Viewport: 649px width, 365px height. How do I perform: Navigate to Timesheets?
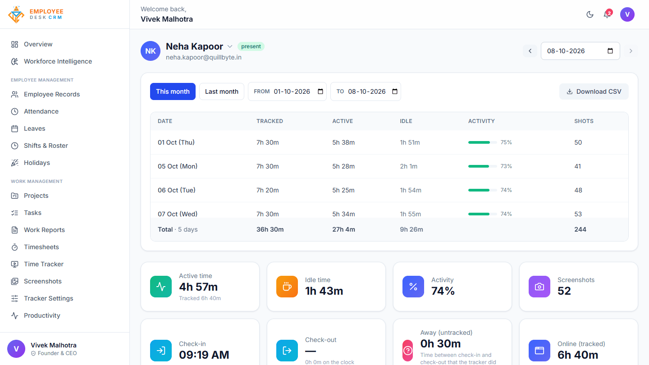tap(64, 247)
